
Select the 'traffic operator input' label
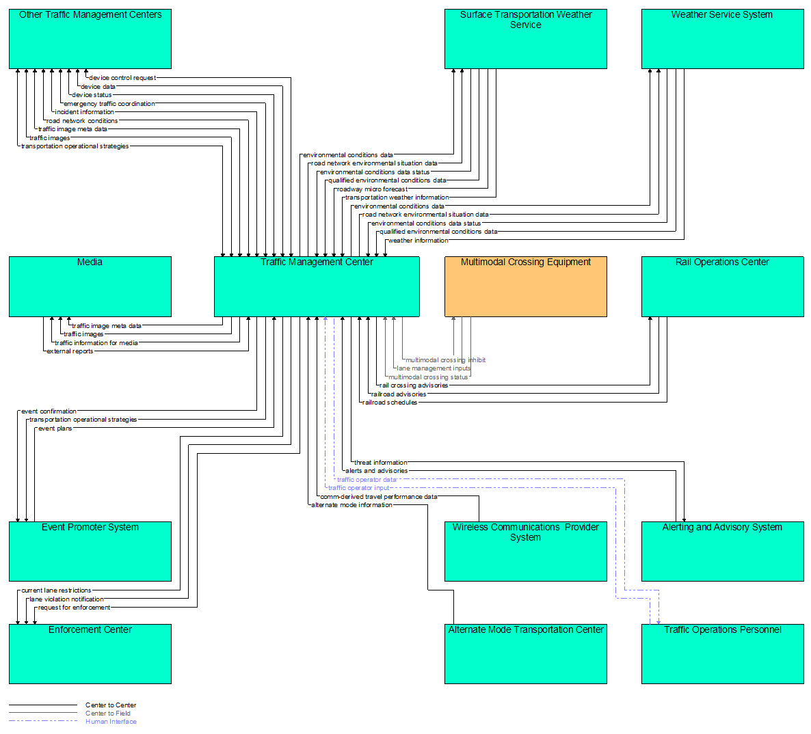[x=358, y=488]
